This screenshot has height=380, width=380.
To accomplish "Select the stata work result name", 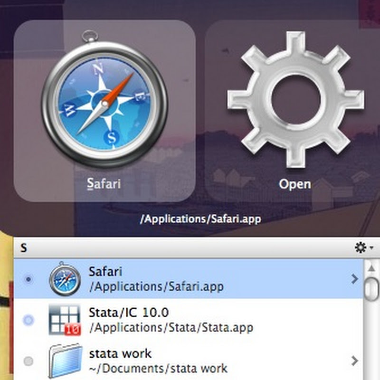I will pyautogui.click(x=120, y=354).
